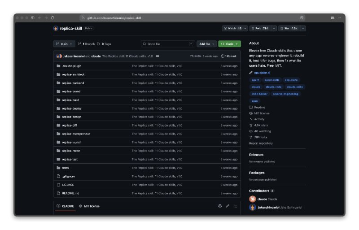Image resolution: width=359 pixels, height=230 pixels.
Task: Click the Go to file search field
Action: (168, 44)
